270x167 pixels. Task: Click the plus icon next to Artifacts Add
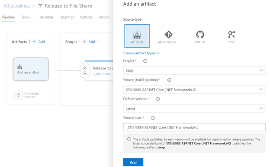click(34, 41)
